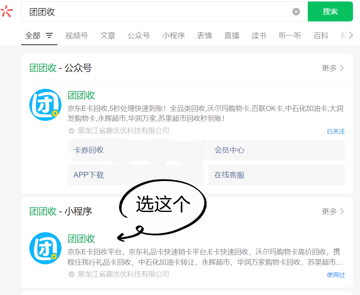Click the 团团收 - 小程序 section heading
Screen dimensions: 360x295
pyautogui.click(x=61, y=211)
